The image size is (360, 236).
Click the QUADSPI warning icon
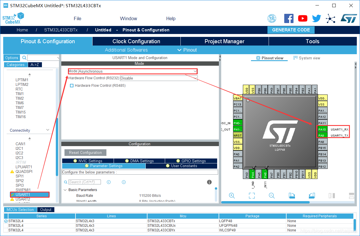[12, 172]
